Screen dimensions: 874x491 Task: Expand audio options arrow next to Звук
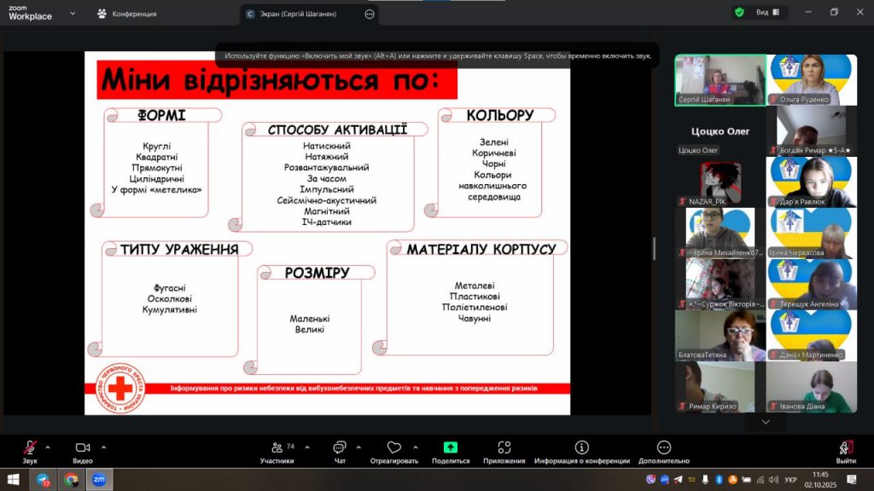click(x=48, y=447)
